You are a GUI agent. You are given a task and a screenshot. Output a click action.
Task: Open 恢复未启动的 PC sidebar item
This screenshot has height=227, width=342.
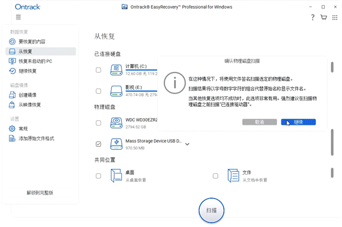point(41,61)
